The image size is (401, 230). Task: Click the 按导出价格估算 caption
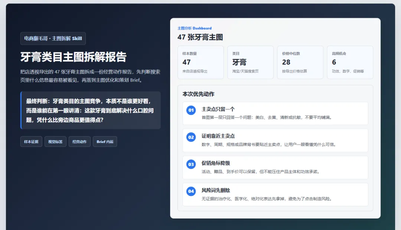pos(294,71)
